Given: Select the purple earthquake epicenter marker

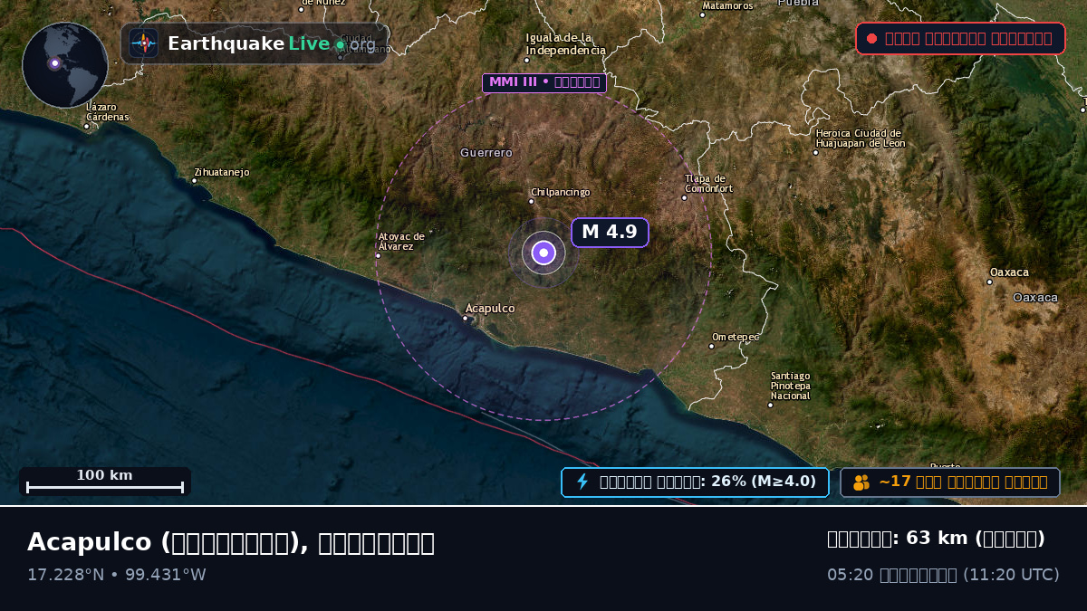Looking at the screenshot, I should click(543, 253).
